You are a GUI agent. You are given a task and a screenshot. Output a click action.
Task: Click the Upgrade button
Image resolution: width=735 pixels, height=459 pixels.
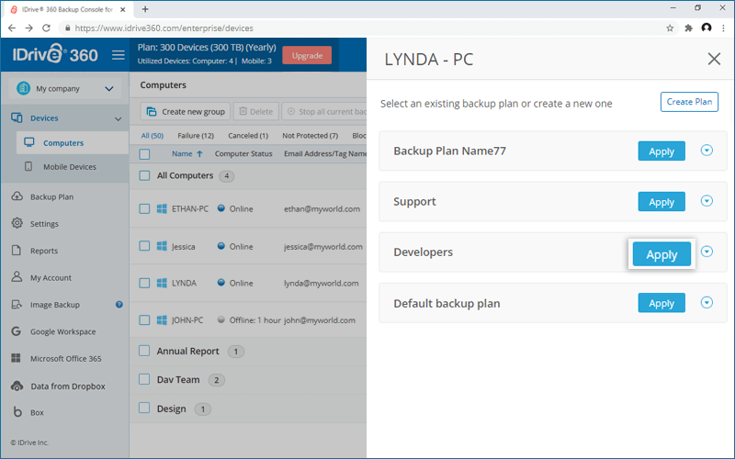point(307,55)
